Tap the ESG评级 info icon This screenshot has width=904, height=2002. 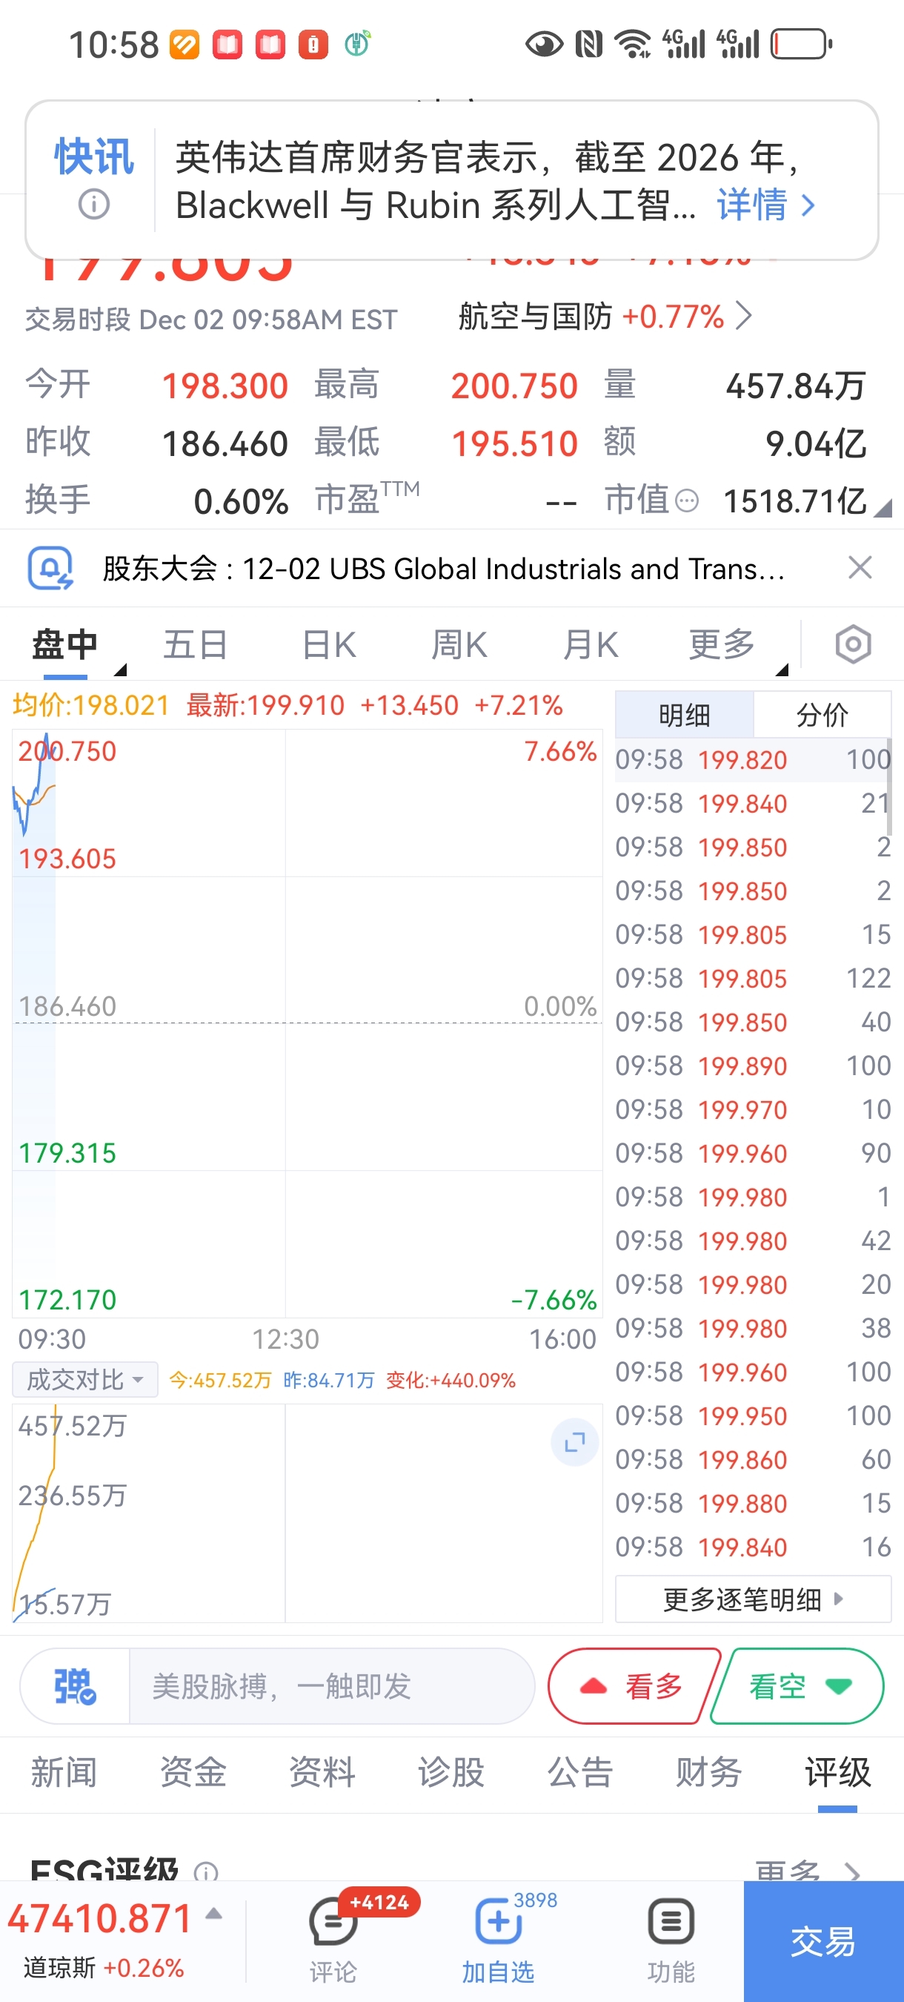coord(206,1871)
